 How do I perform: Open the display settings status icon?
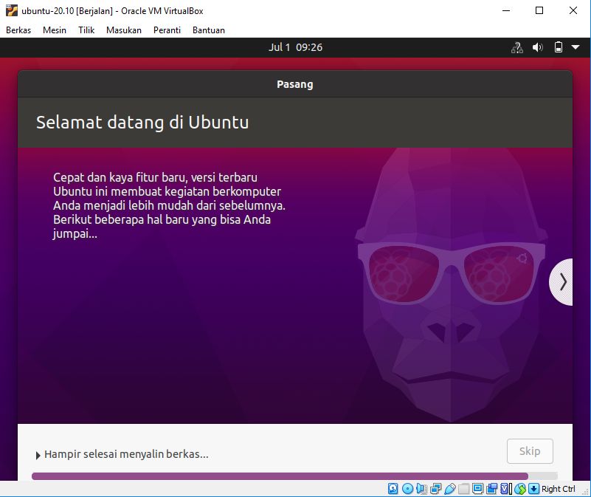tap(477, 489)
